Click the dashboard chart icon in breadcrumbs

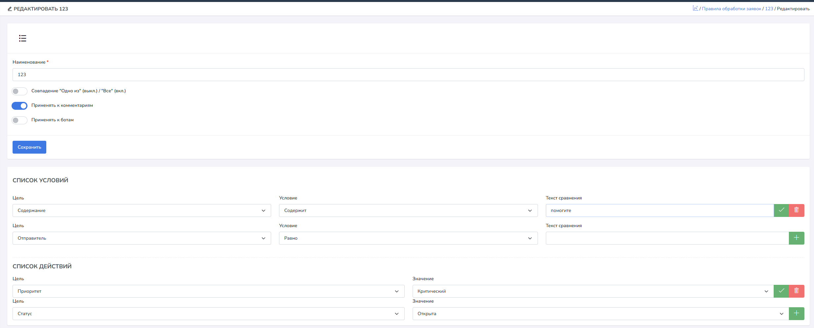(695, 8)
